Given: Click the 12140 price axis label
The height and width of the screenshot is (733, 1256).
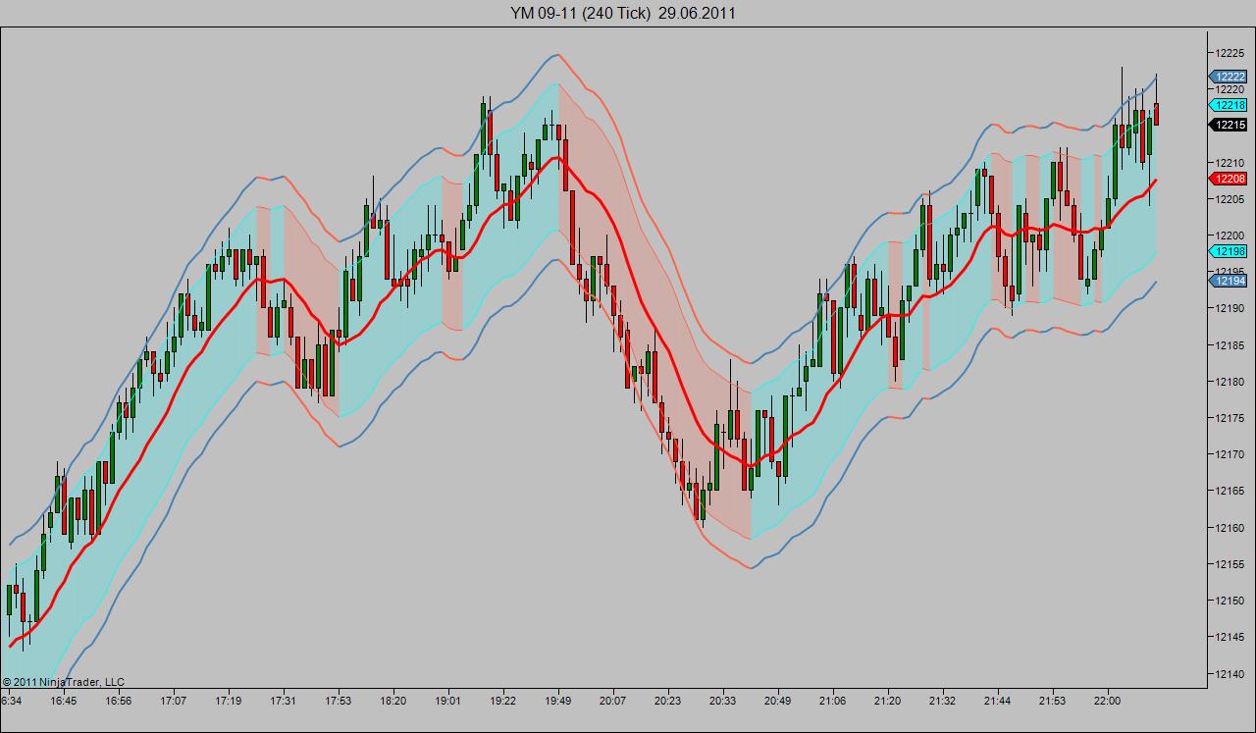Looking at the screenshot, I should [x=1230, y=674].
